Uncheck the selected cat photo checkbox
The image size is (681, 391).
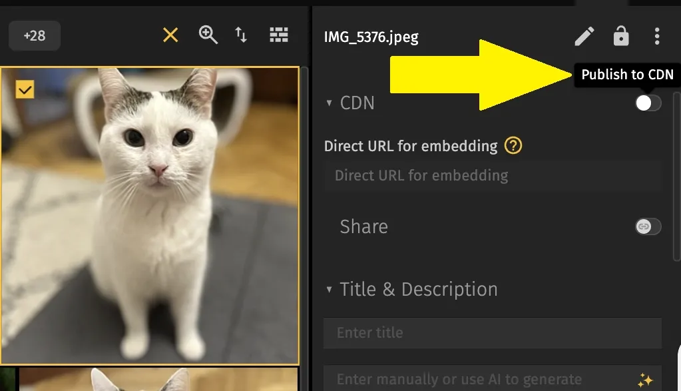point(25,90)
